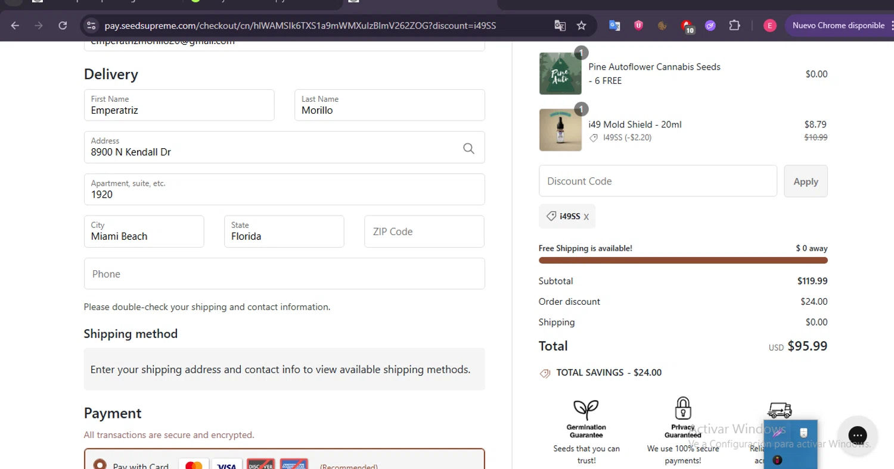Select the Pay with Card radio option
894x469 pixels.
100,465
